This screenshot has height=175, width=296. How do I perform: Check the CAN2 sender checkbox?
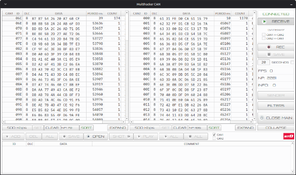coord(214,139)
